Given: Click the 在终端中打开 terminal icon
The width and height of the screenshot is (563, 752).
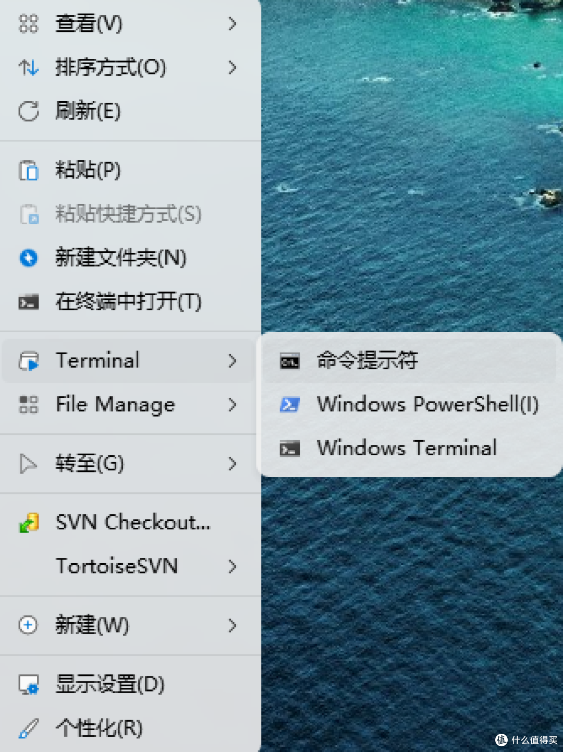Looking at the screenshot, I should pos(29,302).
